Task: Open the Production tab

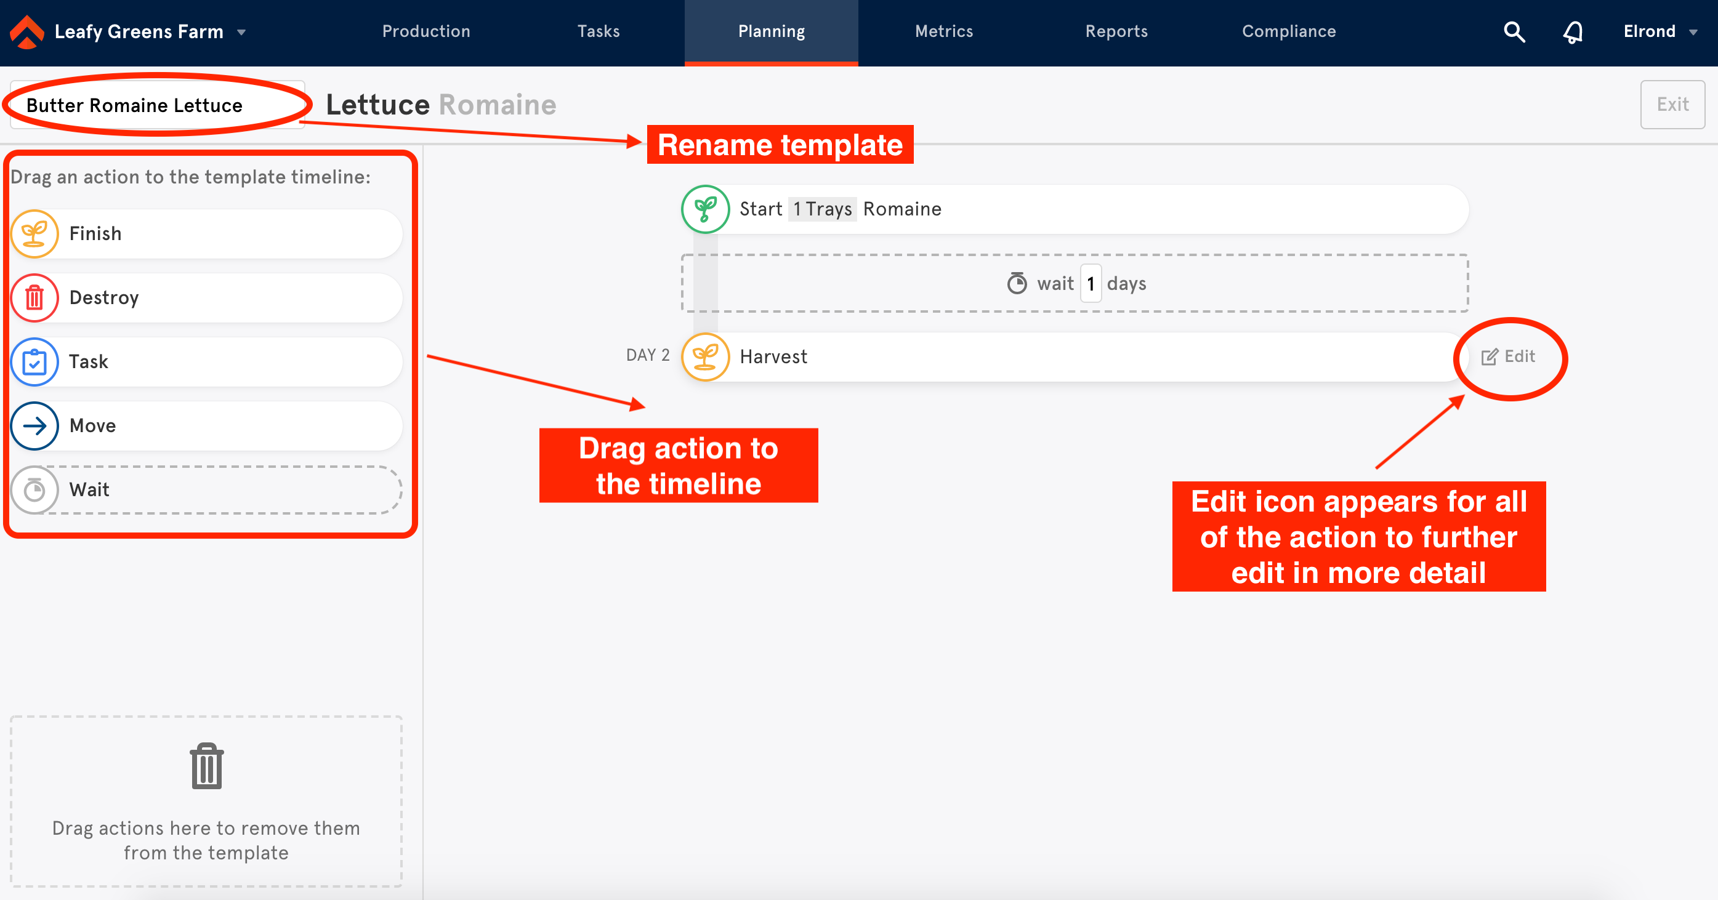Action: [x=426, y=31]
